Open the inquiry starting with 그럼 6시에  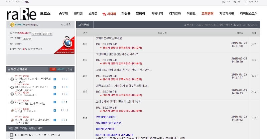[118, 102]
